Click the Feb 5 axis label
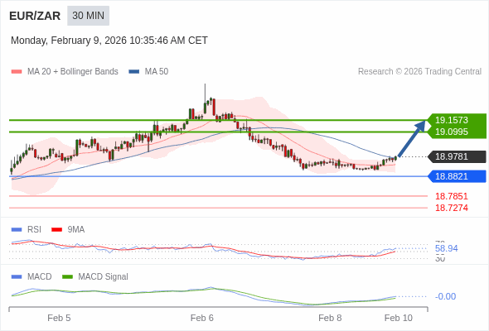The image size is (489, 331). tap(59, 318)
